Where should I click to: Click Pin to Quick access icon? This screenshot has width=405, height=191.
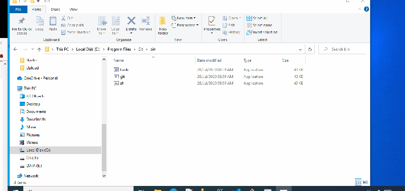point(22,21)
